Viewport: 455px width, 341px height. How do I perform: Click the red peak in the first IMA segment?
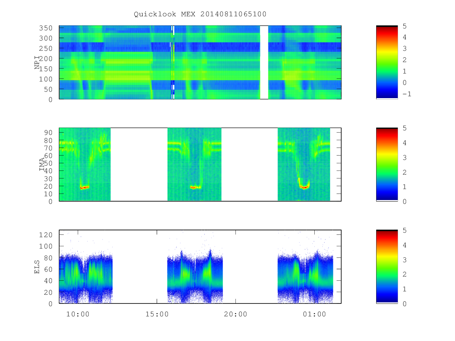tap(85, 188)
